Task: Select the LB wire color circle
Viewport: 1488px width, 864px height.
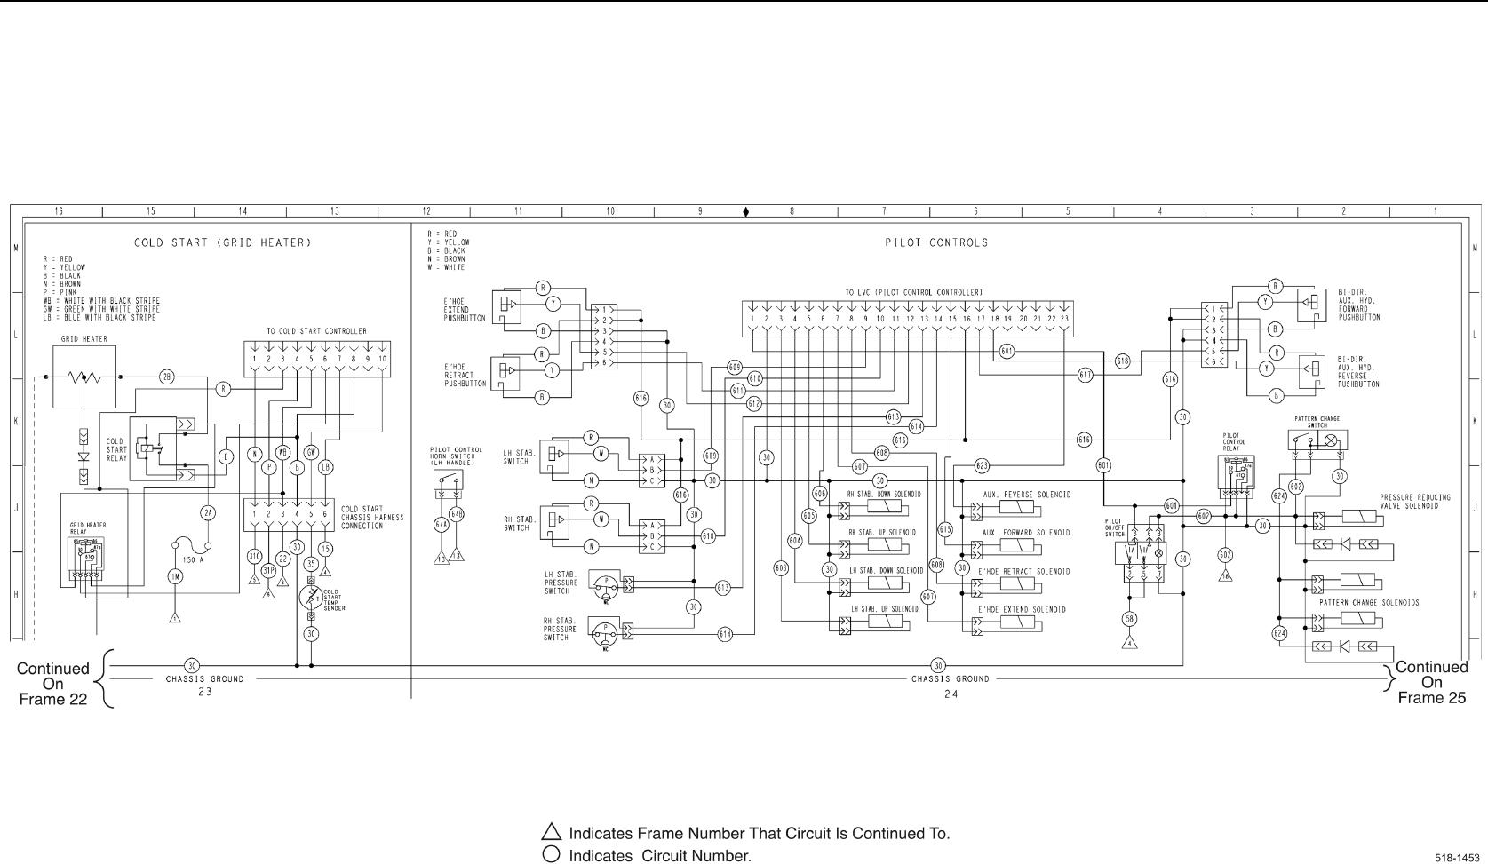Action: (x=326, y=466)
